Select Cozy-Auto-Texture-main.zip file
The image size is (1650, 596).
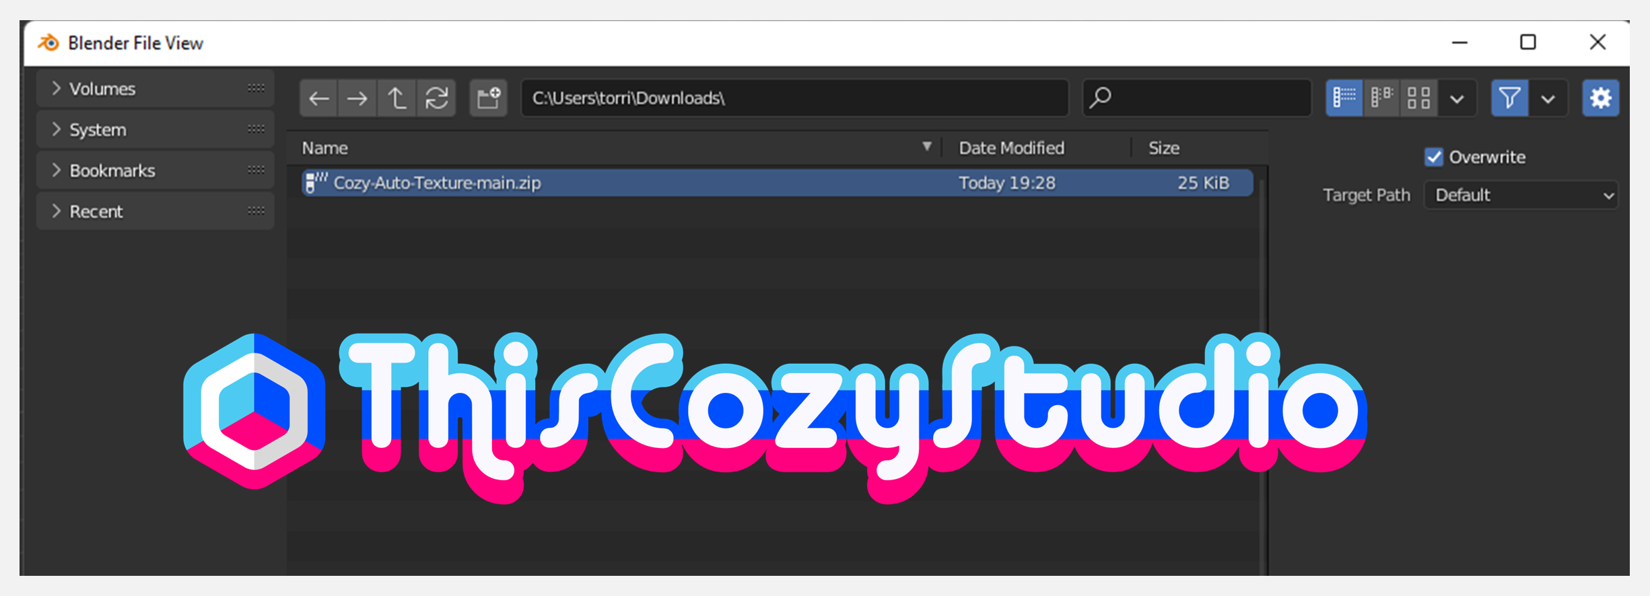point(777,183)
